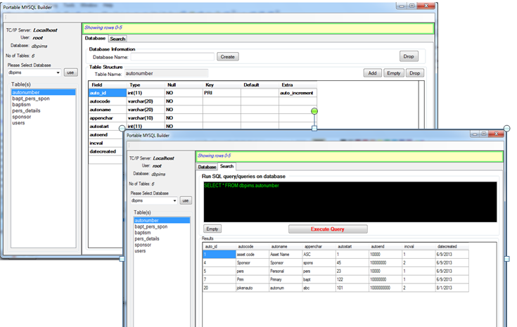Select users table in back window list
The height and width of the screenshot is (327, 517).
pyautogui.click(x=18, y=122)
